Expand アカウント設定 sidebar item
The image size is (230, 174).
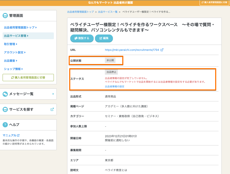(x=15, y=52)
